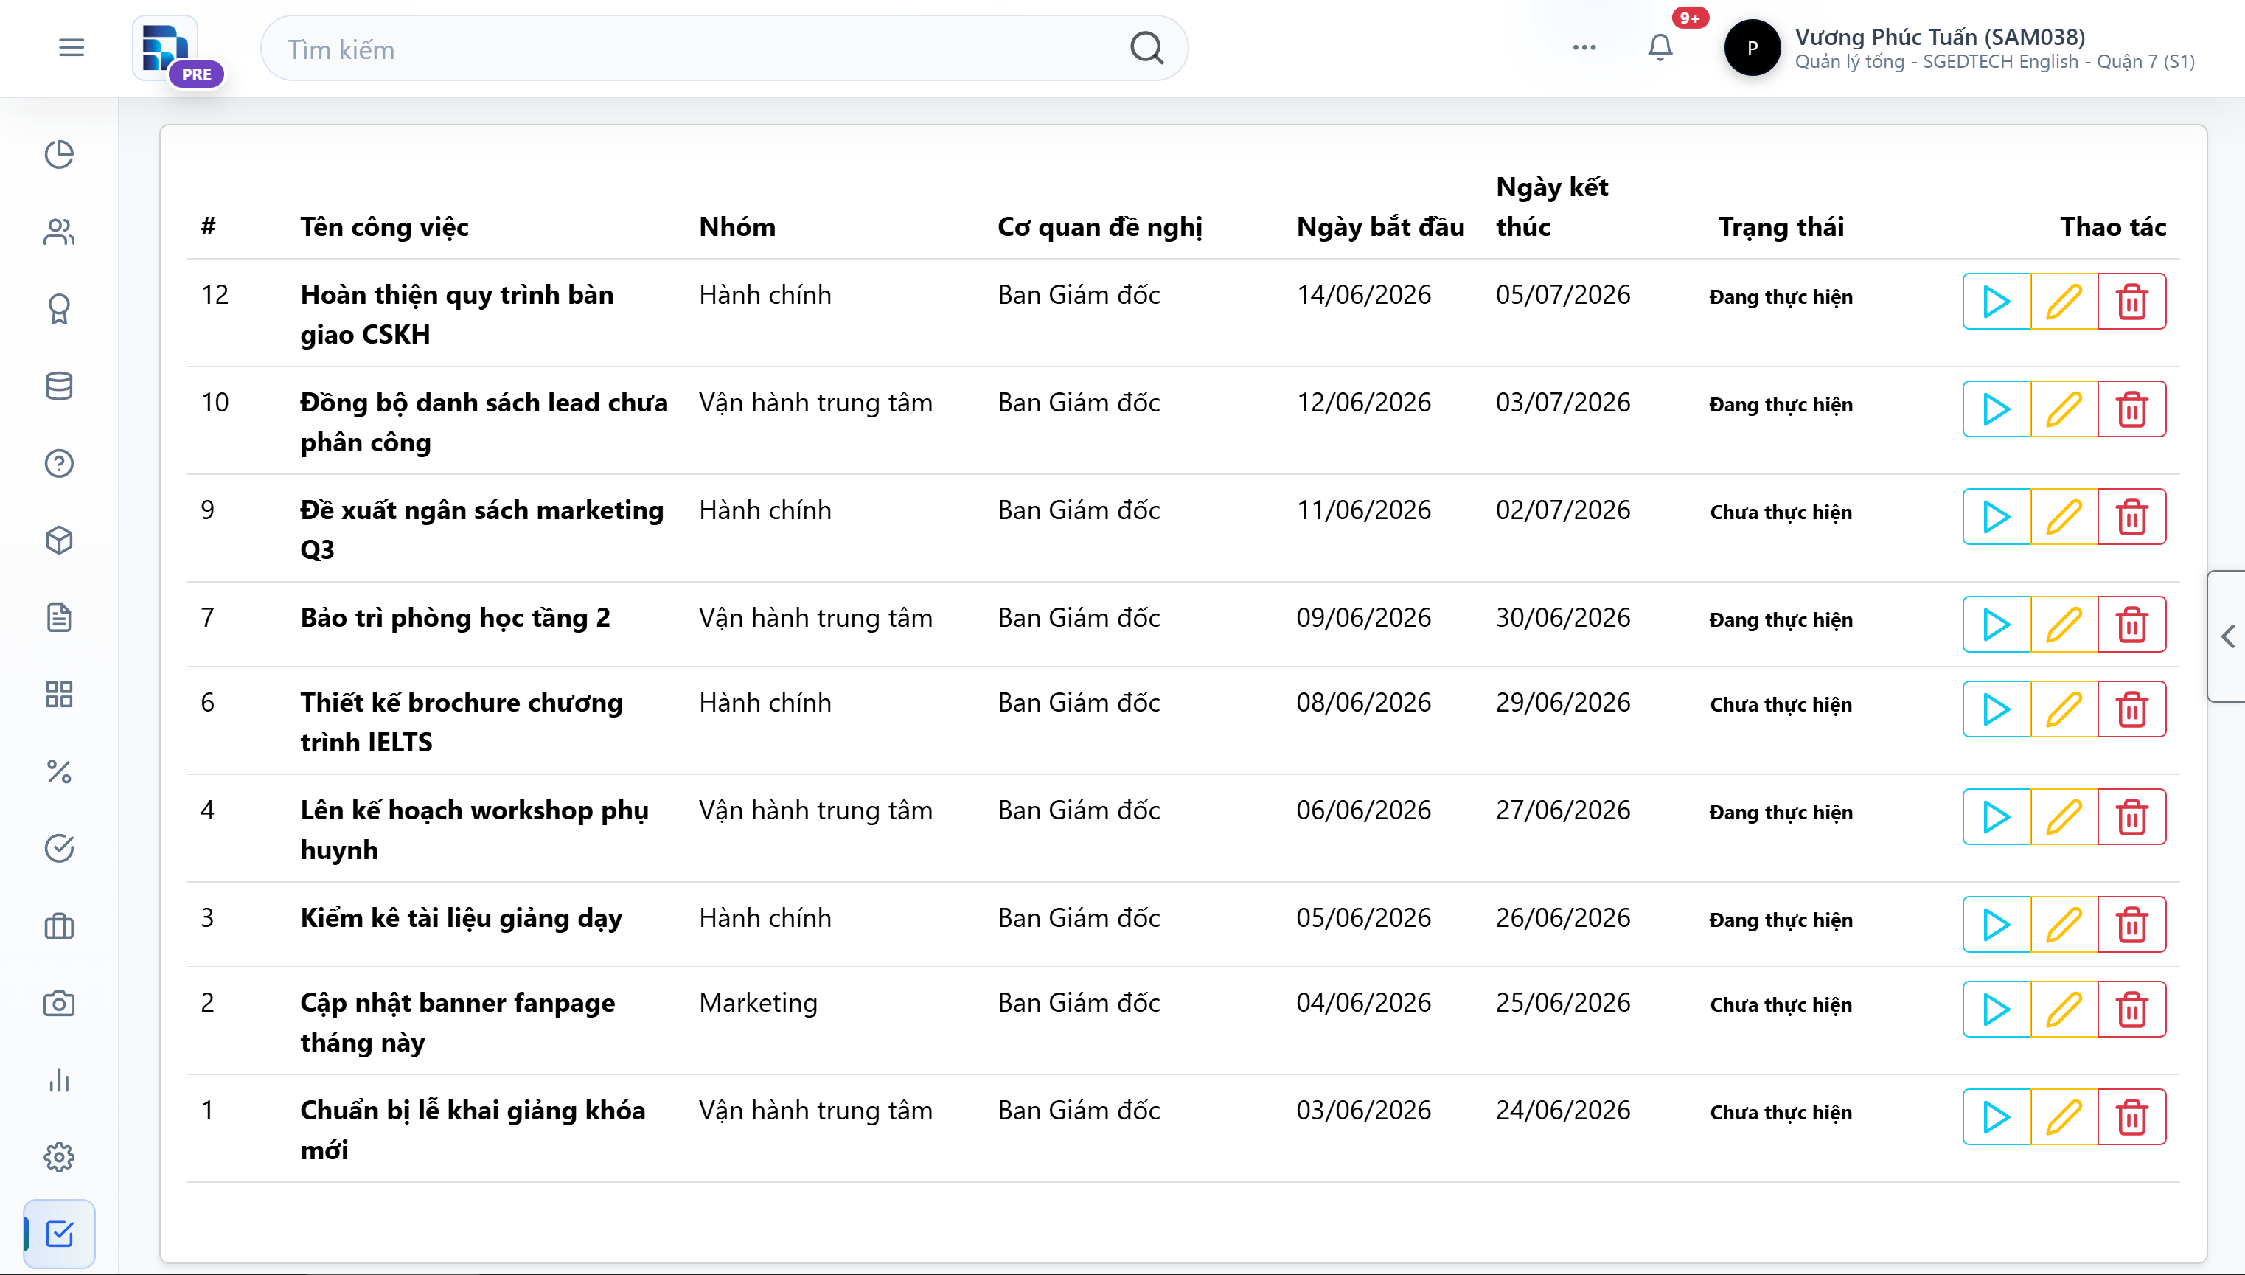Open the Vương Phúc Tuấn user profile

pos(1960,48)
